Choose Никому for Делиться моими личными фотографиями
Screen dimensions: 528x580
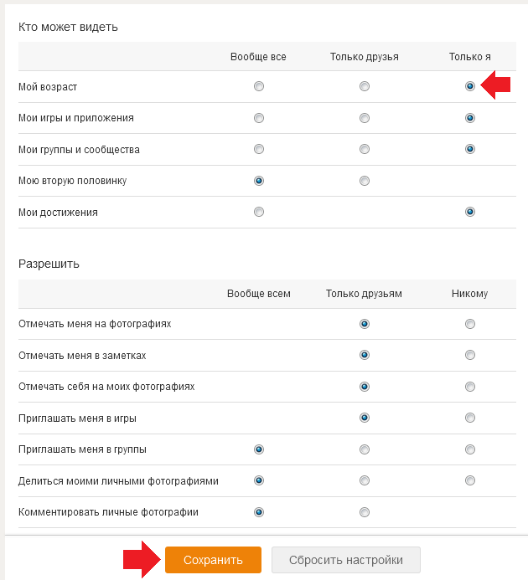[x=470, y=480]
